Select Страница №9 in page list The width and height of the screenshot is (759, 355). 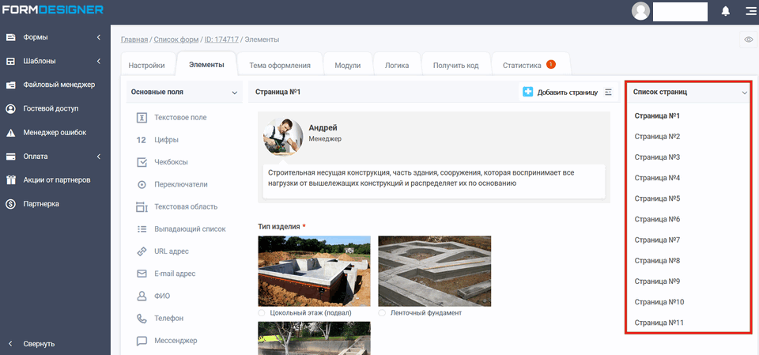click(x=657, y=281)
